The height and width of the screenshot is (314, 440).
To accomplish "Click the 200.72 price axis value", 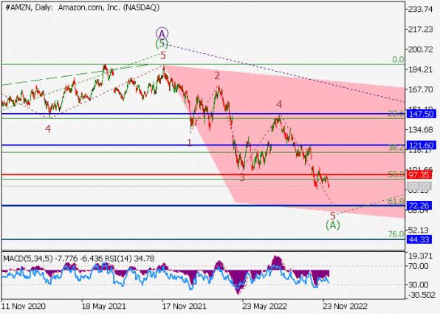I will pyautogui.click(x=420, y=50).
